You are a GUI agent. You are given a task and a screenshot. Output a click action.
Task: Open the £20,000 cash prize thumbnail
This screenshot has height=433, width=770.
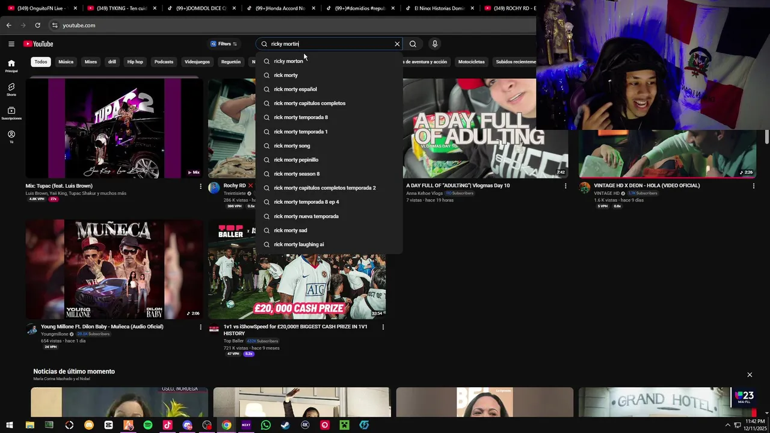coord(297,269)
